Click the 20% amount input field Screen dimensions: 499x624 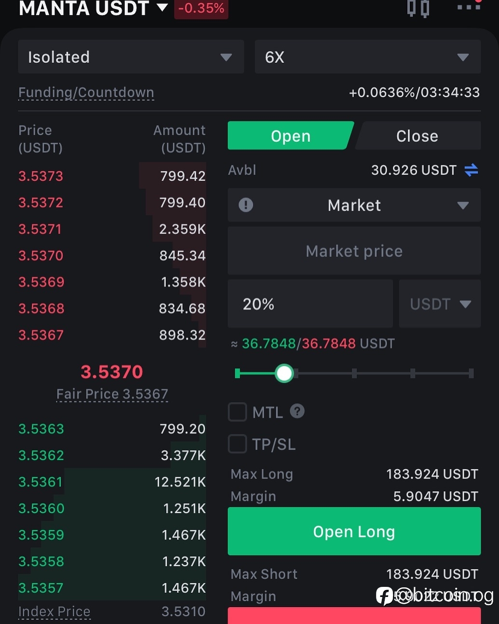tap(310, 304)
